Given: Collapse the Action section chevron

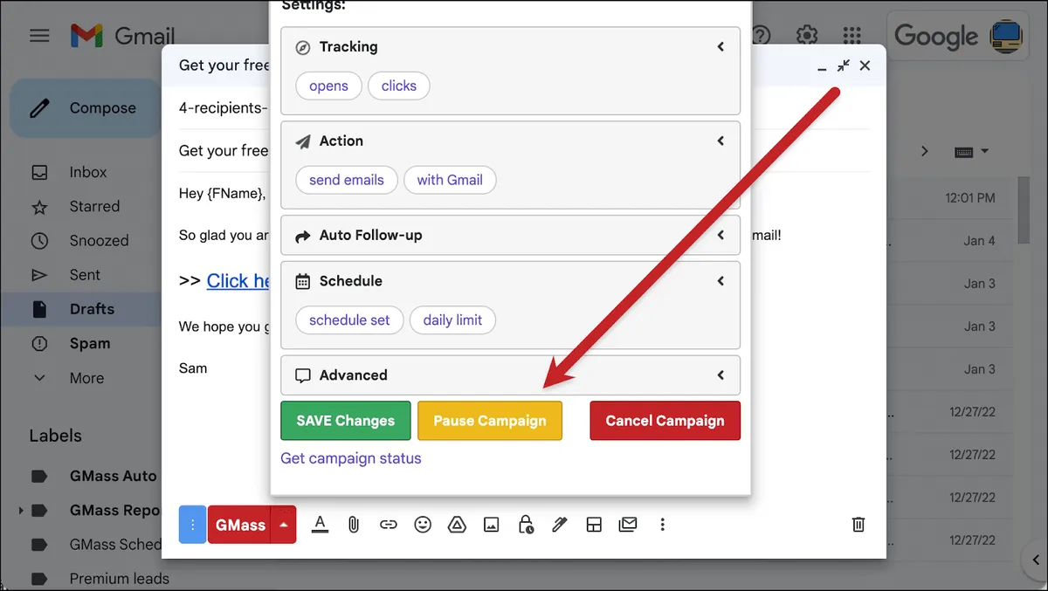Looking at the screenshot, I should (x=720, y=141).
